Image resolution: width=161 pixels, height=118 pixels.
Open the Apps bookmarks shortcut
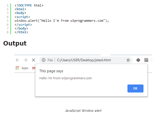click(x=22, y=68)
